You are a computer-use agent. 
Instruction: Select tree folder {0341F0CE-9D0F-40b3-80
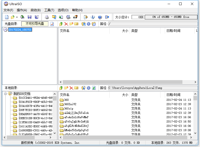[x=36, y=102]
